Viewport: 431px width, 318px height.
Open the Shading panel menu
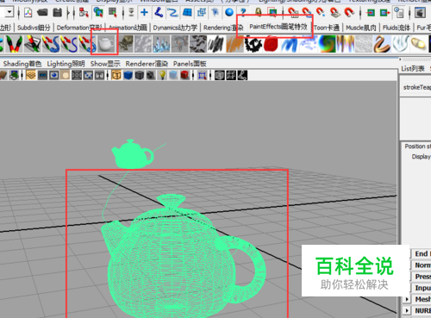22,64
